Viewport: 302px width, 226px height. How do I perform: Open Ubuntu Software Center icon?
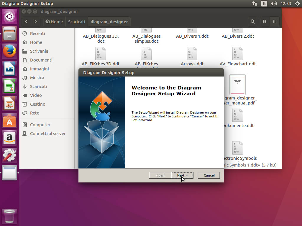click(10, 121)
